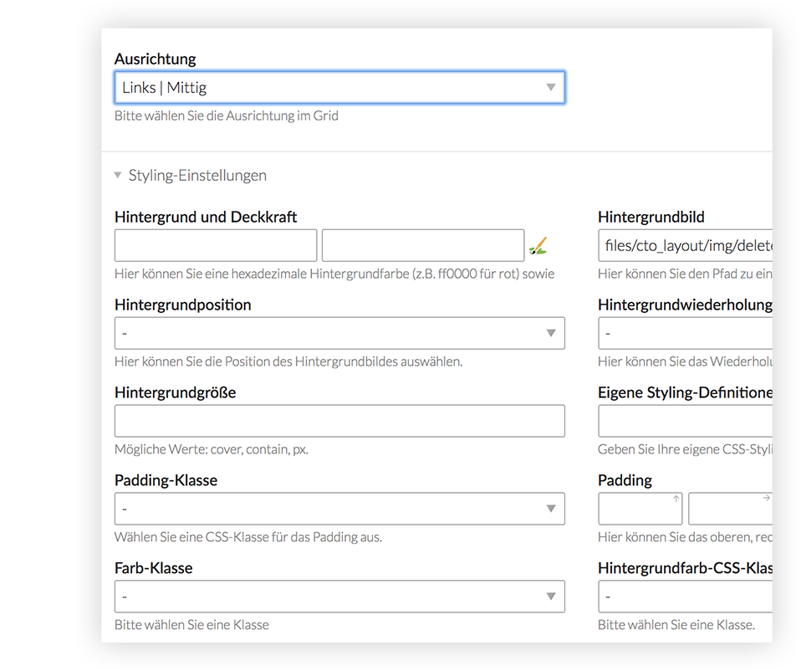Image resolution: width=801 pixels, height=671 pixels.
Task: Click the Hintergrundbild file path field
Action: pyautogui.click(x=686, y=246)
